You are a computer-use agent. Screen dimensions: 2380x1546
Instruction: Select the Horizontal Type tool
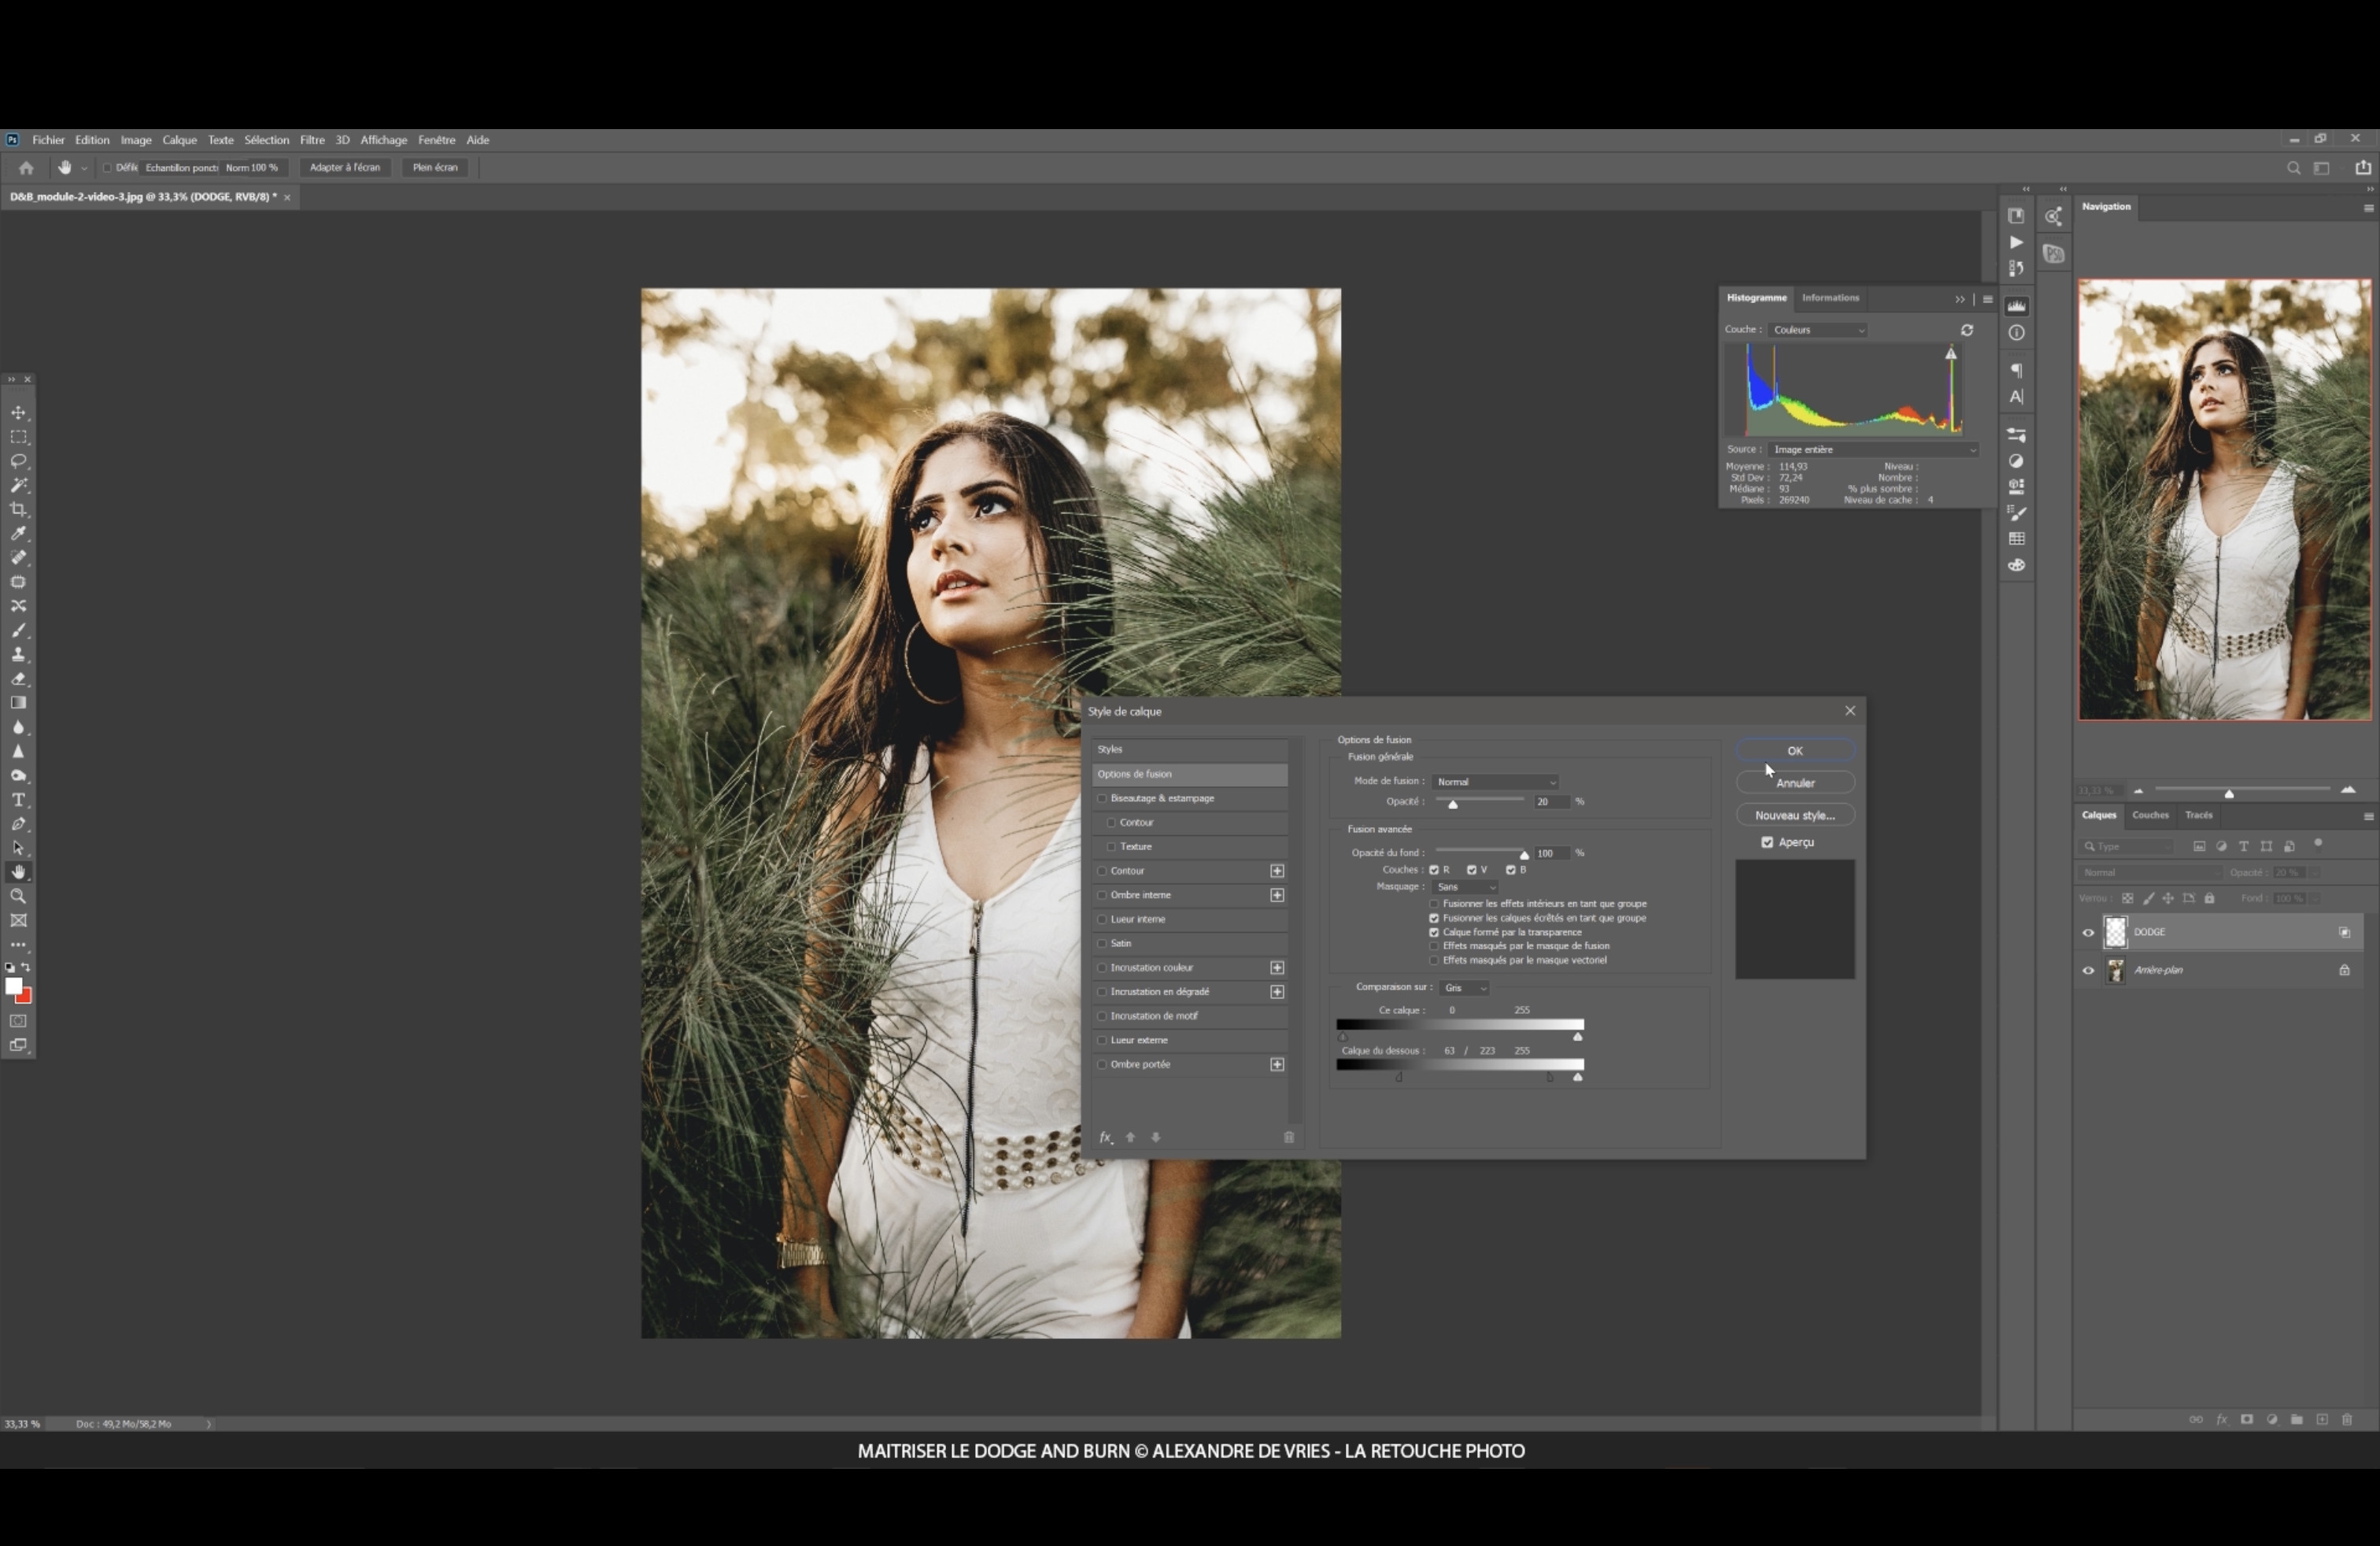18,800
